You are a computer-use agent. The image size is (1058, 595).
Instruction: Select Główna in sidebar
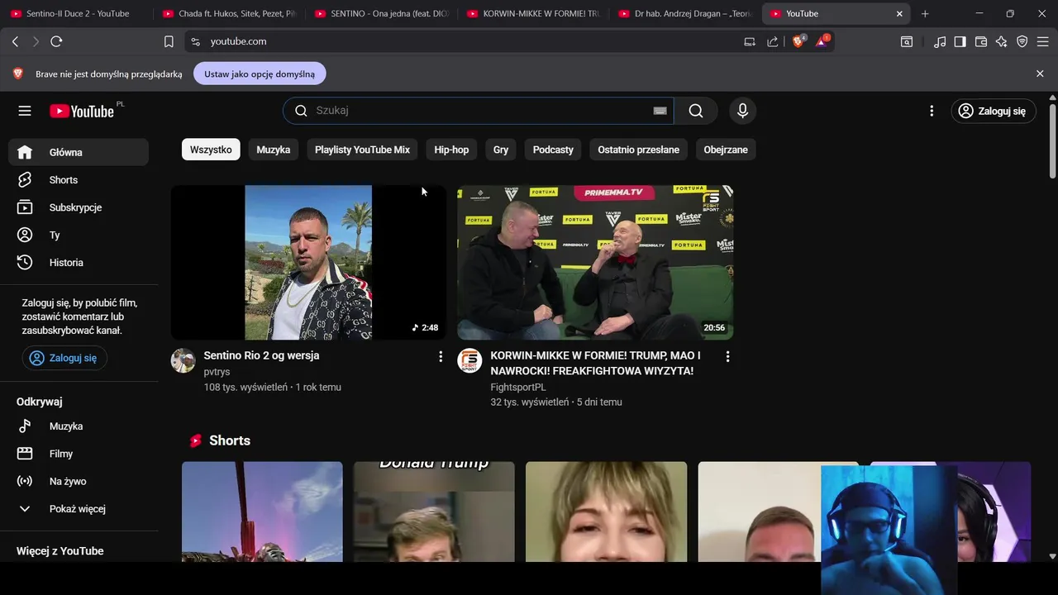79,152
